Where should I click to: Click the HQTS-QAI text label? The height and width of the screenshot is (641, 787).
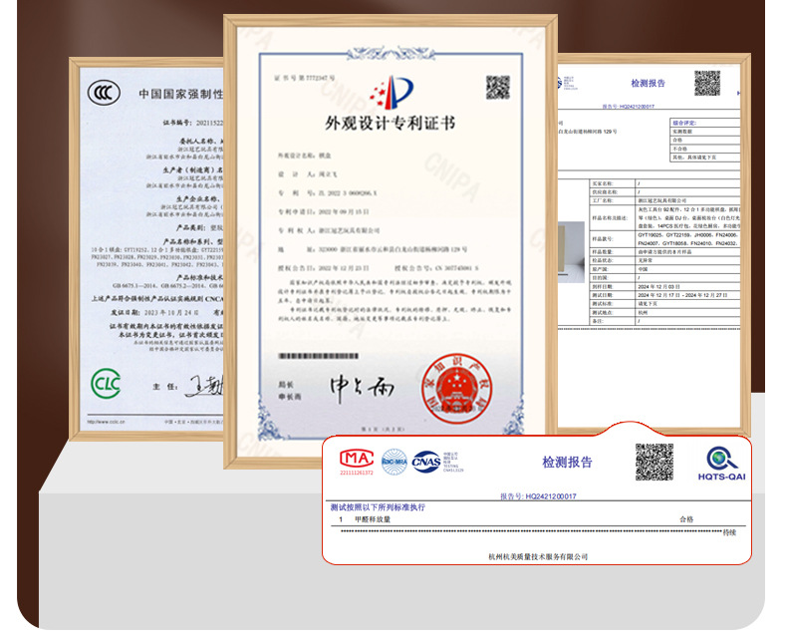(x=722, y=477)
